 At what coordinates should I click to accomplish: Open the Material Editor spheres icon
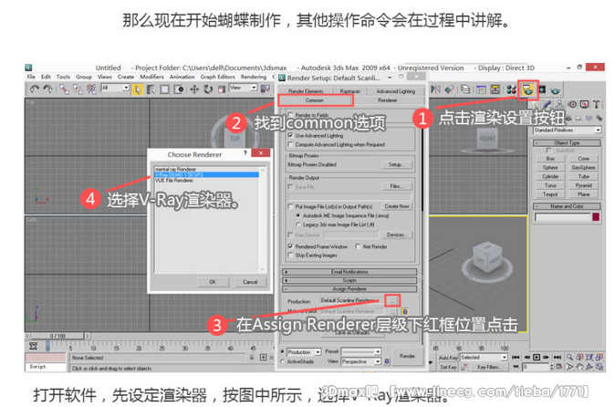click(x=511, y=89)
